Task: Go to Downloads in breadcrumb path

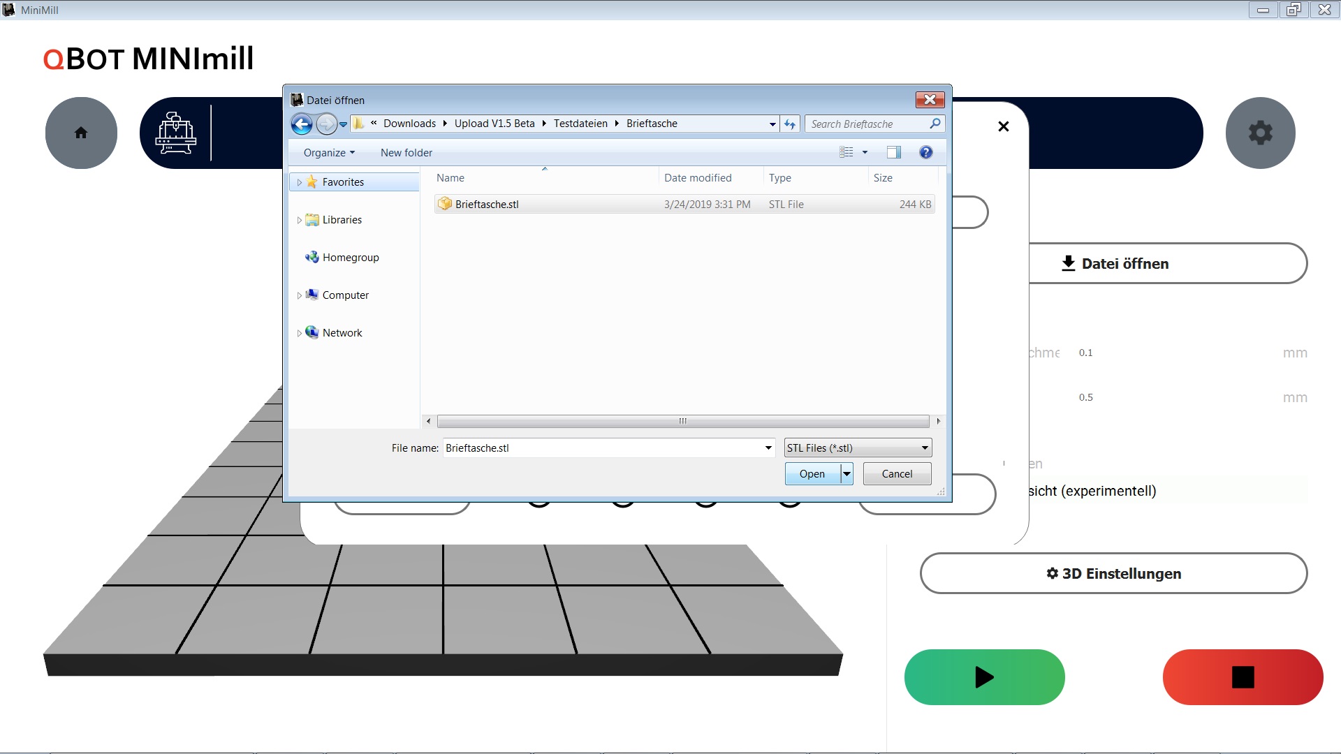Action: click(x=409, y=124)
